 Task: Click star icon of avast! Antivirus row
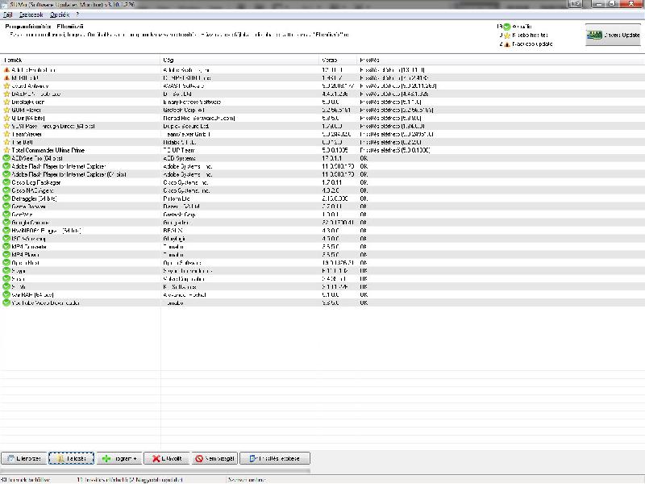click(x=6, y=86)
